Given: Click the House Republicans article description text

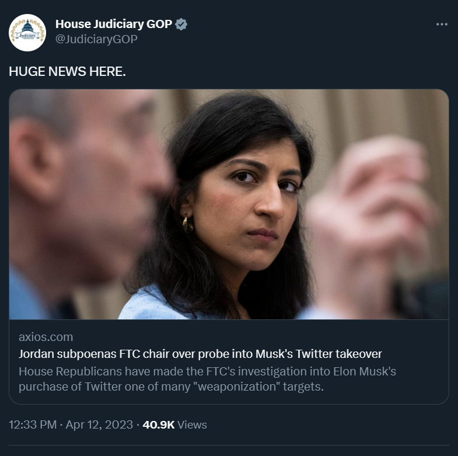Looking at the screenshot, I should (207, 379).
